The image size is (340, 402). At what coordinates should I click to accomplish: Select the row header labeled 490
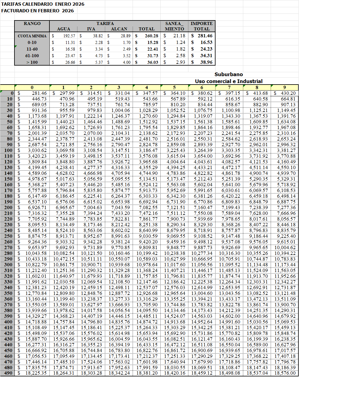[8, 373]
